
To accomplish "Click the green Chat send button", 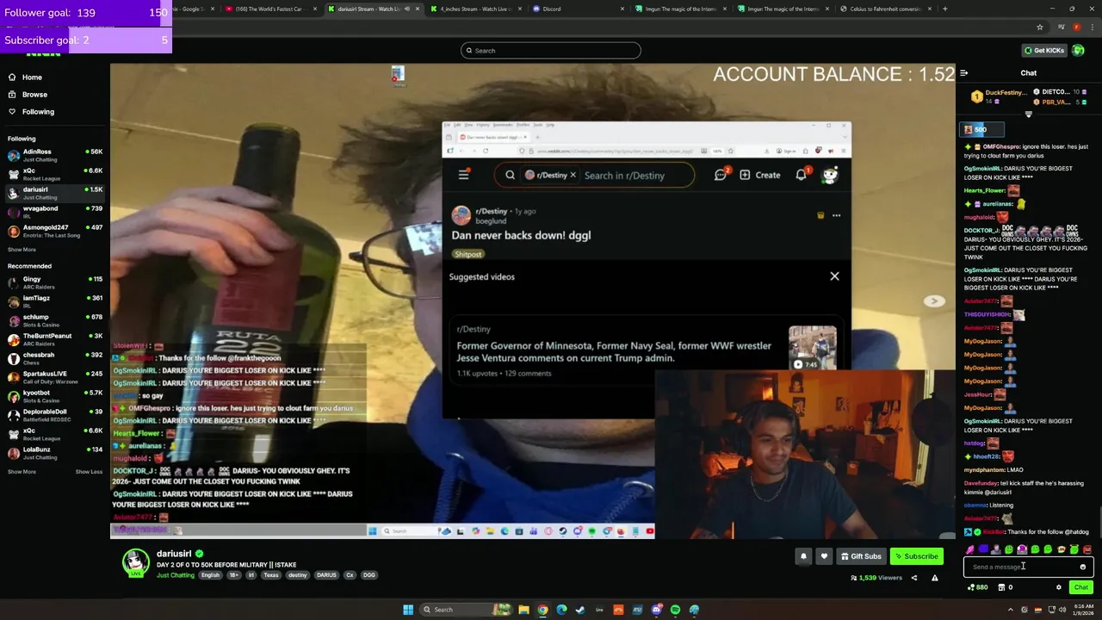I will [x=1081, y=587].
